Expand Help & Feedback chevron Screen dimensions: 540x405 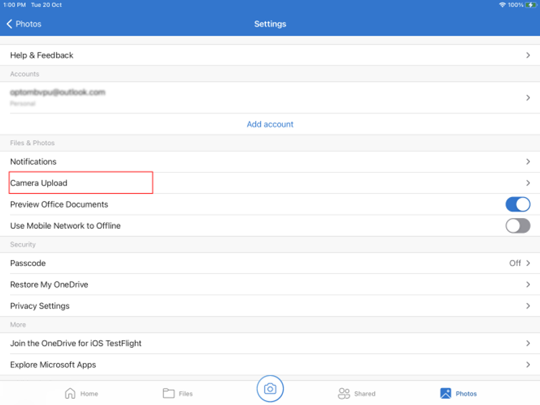pos(528,55)
